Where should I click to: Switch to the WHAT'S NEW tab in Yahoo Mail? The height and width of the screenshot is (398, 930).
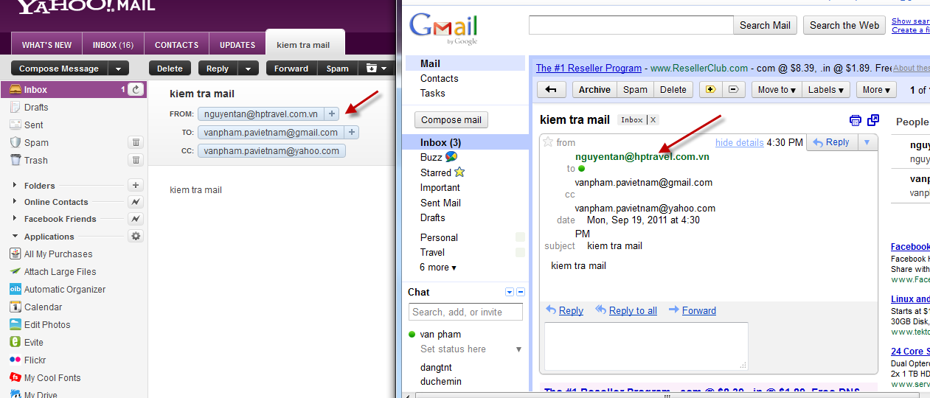click(47, 45)
